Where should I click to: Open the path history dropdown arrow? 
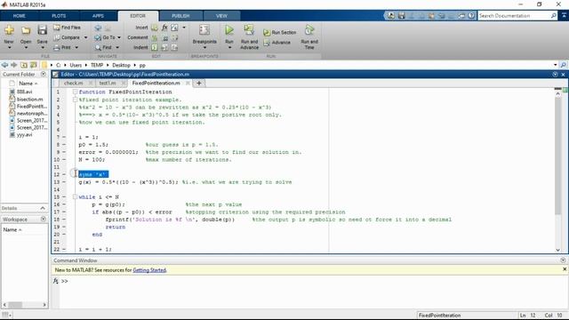pyautogui.click(x=555, y=65)
